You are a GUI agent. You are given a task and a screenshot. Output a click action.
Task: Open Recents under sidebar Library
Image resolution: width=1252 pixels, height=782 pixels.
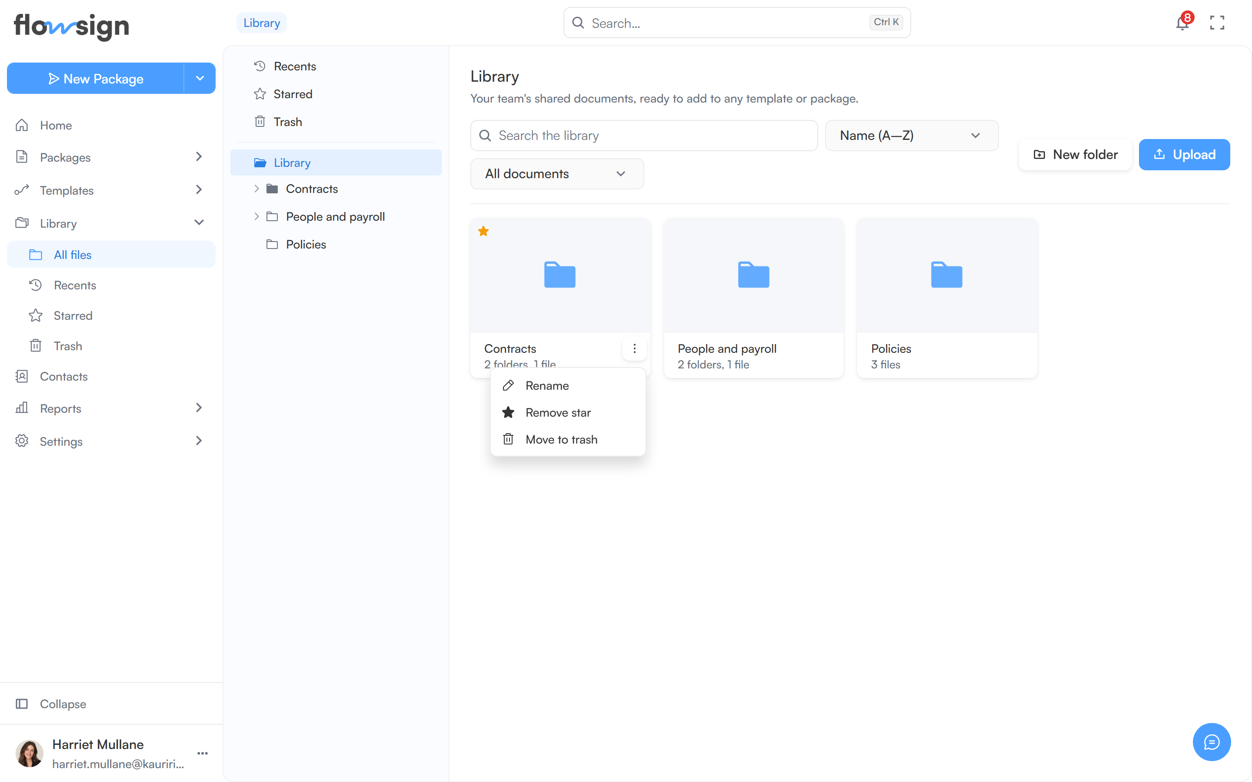coord(111,285)
